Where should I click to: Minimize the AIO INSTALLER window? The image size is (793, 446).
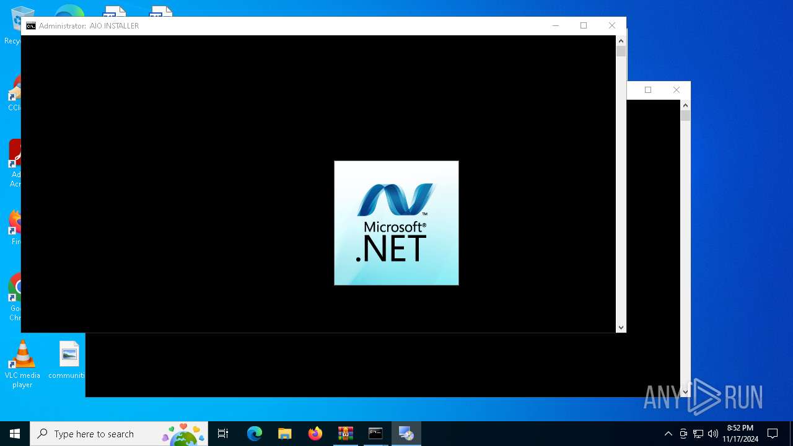555,25
